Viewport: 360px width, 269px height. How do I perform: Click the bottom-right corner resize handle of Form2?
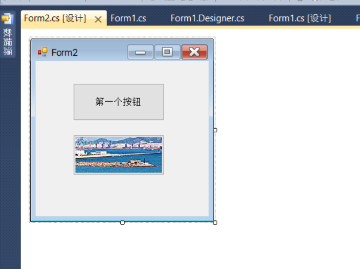215,223
